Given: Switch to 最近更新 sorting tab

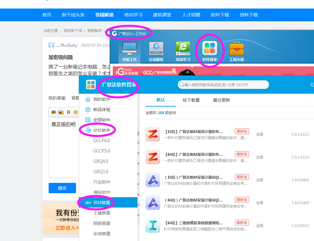Looking at the screenshot, I should click(222, 100).
